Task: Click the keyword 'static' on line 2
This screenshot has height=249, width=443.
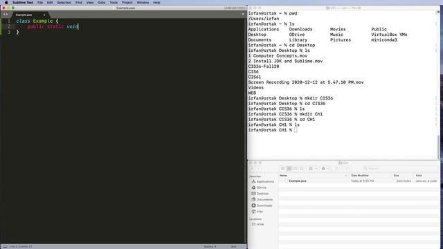Action: tap(55, 26)
